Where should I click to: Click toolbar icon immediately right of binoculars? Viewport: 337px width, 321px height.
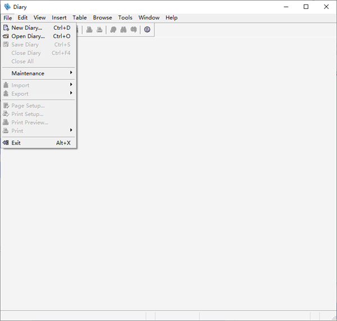point(134,30)
